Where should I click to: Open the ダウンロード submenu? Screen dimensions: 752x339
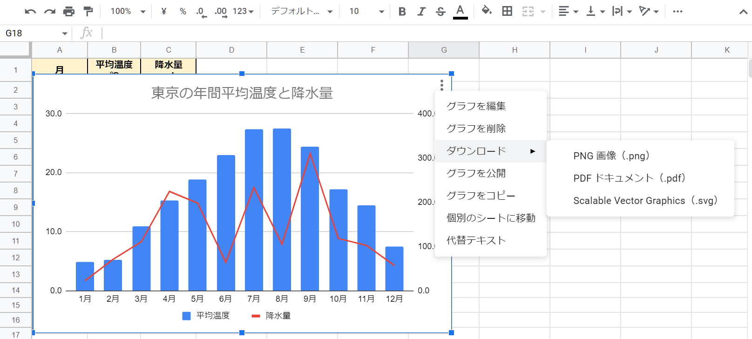(x=490, y=151)
